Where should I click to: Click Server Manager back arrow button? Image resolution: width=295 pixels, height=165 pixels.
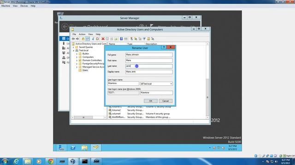[65, 27]
